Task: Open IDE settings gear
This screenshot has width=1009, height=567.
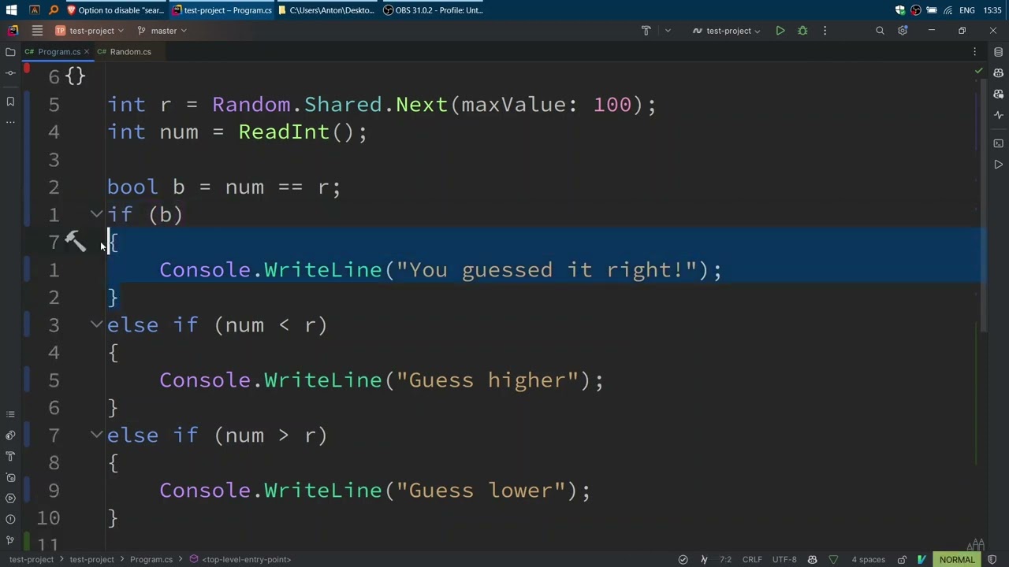Action: point(903,31)
